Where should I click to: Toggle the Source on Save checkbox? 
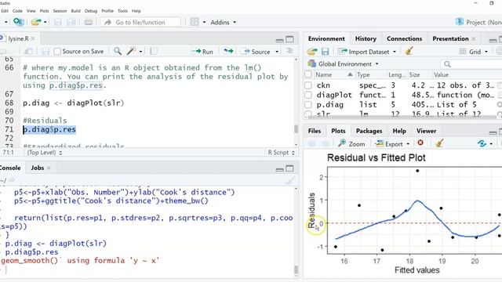(x=57, y=51)
